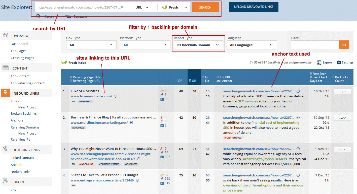Go to Top Pages in the sidebar
This screenshot has width=357, height=194.
(x=19, y=51)
